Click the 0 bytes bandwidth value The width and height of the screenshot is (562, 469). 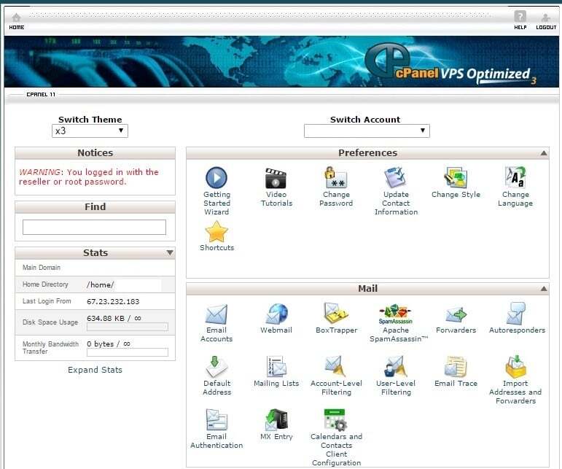pos(108,344)
